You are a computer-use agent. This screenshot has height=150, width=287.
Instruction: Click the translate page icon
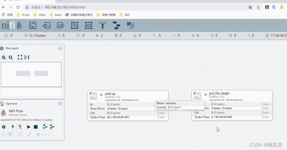pos(250,7)
